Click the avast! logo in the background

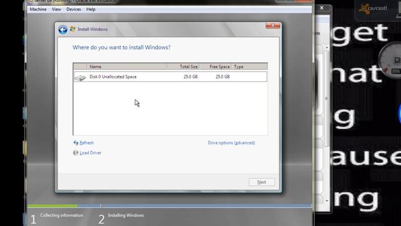click(373, 9)
